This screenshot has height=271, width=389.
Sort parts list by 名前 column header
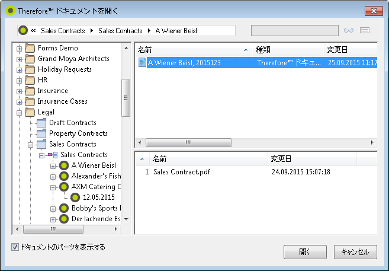[208, 159]
